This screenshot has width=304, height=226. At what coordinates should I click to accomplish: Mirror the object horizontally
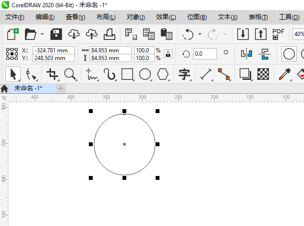(247, 54)
